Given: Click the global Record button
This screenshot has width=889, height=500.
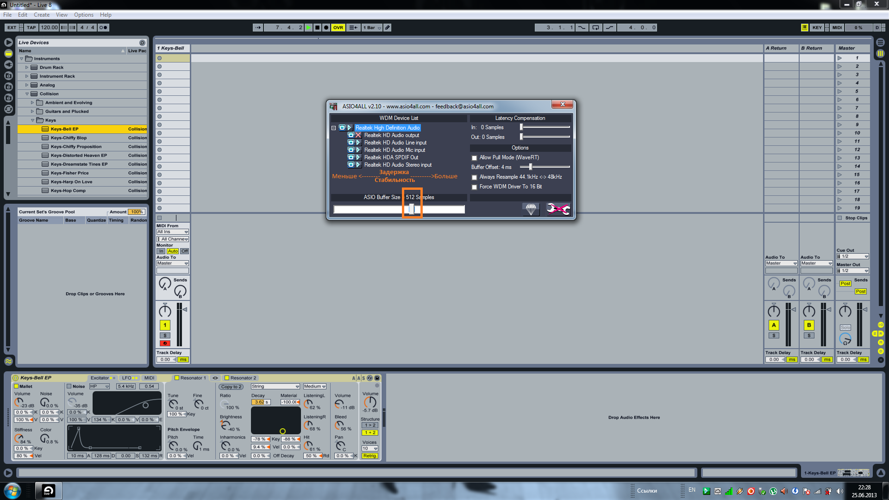Looking at the screenshot, I should 326,28.
